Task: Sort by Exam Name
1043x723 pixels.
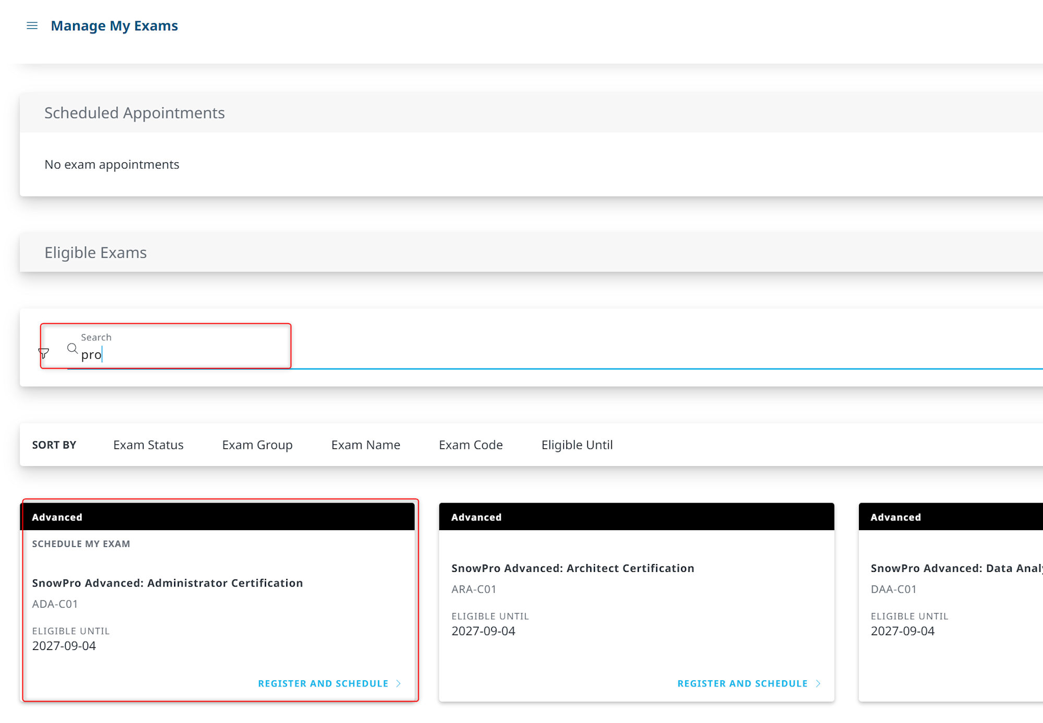Action: (366, 445)
